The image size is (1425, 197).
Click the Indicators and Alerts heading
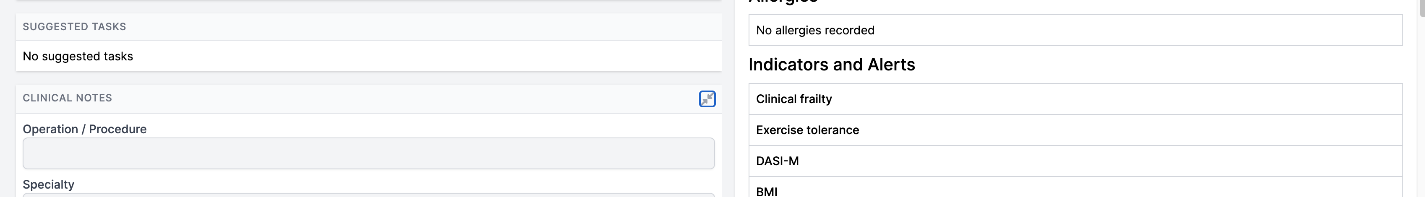(831, 65)
